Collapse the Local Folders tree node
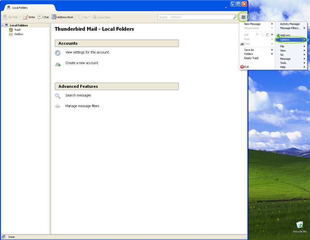The image size is (310, 240). tap(2, 25)
